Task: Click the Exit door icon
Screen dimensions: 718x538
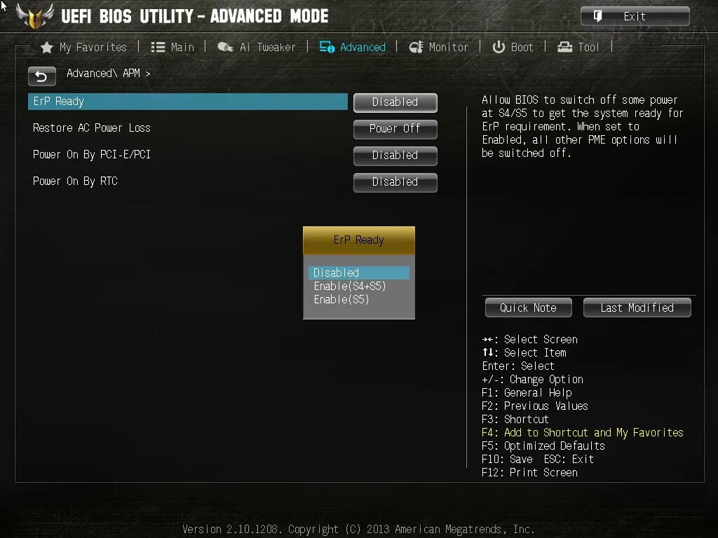Action: 597,16
